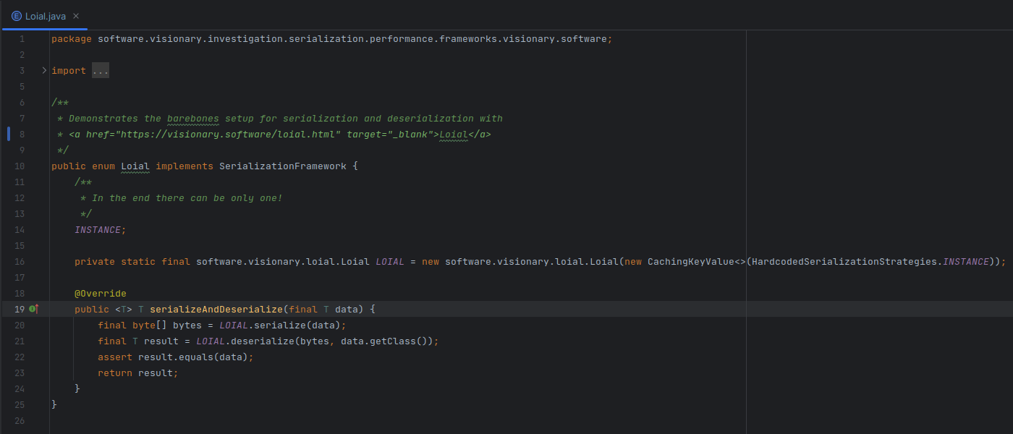Click line number 16 in the gutter

click(20, 262)
